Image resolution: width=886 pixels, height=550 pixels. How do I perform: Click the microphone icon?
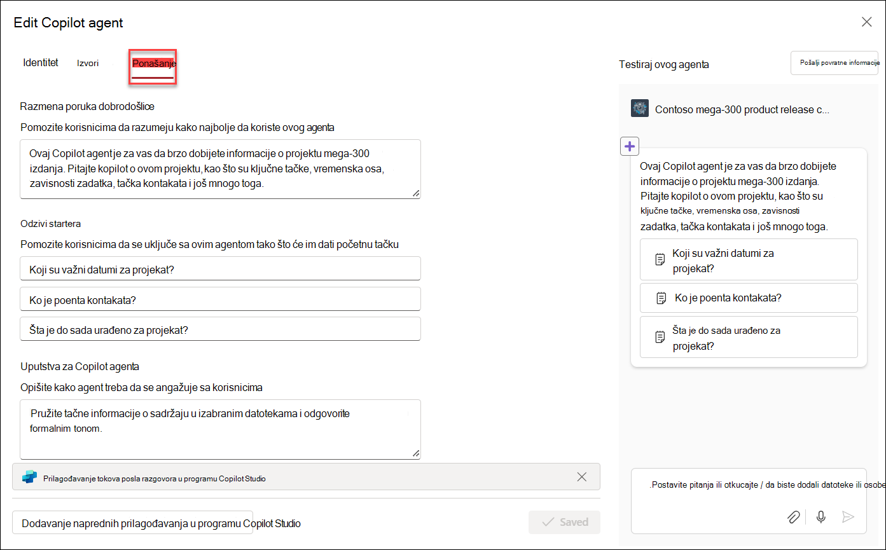(x=821, y=517)
